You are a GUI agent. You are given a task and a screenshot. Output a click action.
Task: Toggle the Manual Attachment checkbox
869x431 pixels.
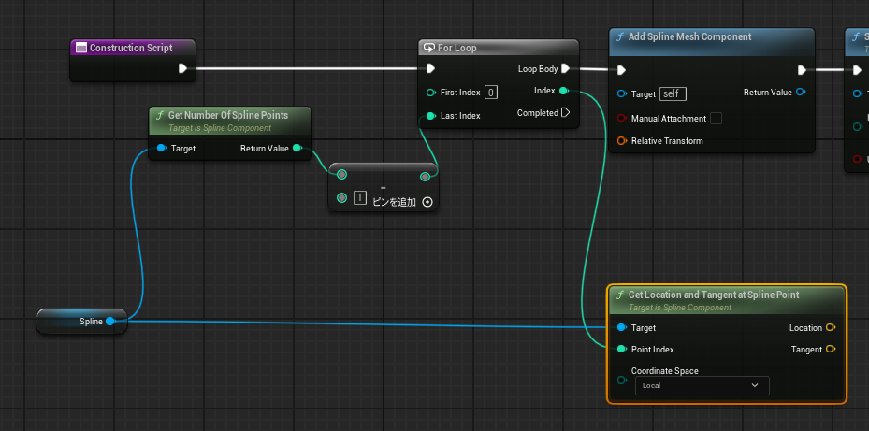click(x=716, y=119)
